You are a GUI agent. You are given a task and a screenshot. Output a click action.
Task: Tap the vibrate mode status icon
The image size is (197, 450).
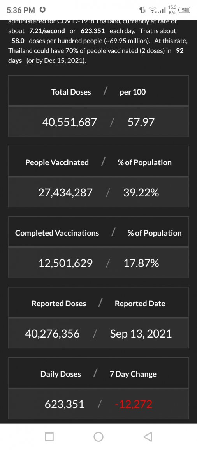point(142,10)
